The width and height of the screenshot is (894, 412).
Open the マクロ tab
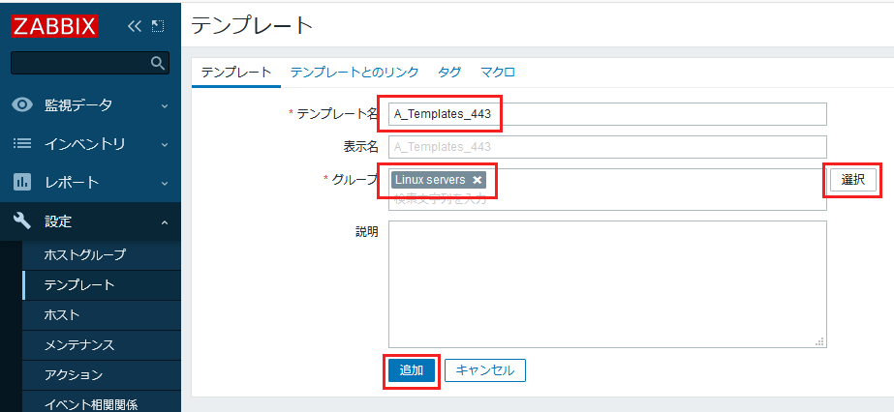(498, 72)
